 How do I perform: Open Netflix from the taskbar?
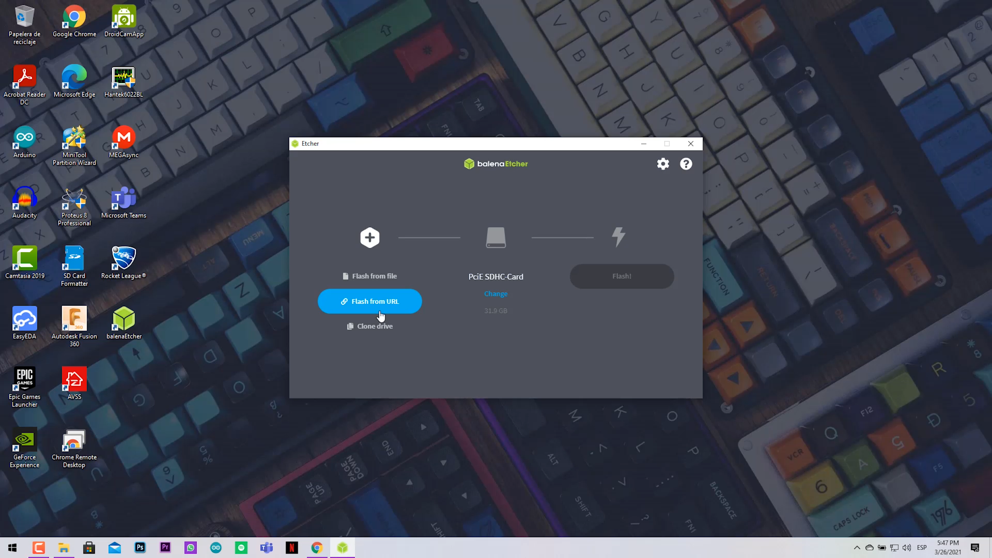pyautogui.click(x=292, y=548)
